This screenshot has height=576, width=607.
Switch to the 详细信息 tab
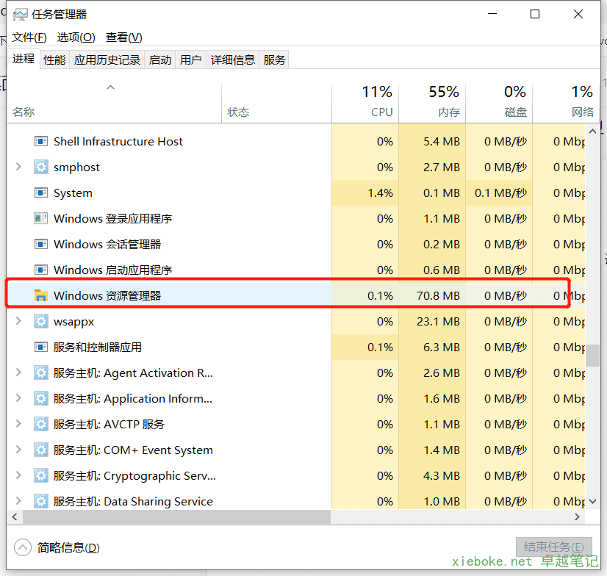click(x=233, y=60)
